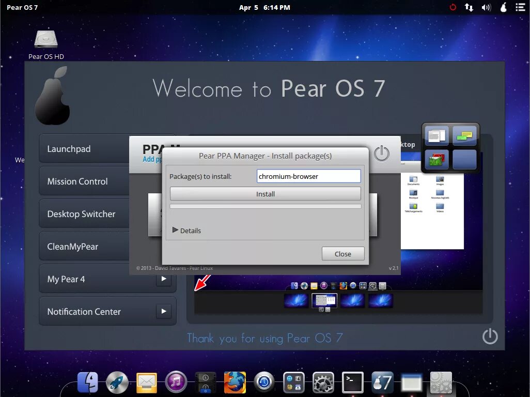Expand the Details disclosure triangle
The width and height of the screenshot is (530, 397).
(x=175, y=230)
